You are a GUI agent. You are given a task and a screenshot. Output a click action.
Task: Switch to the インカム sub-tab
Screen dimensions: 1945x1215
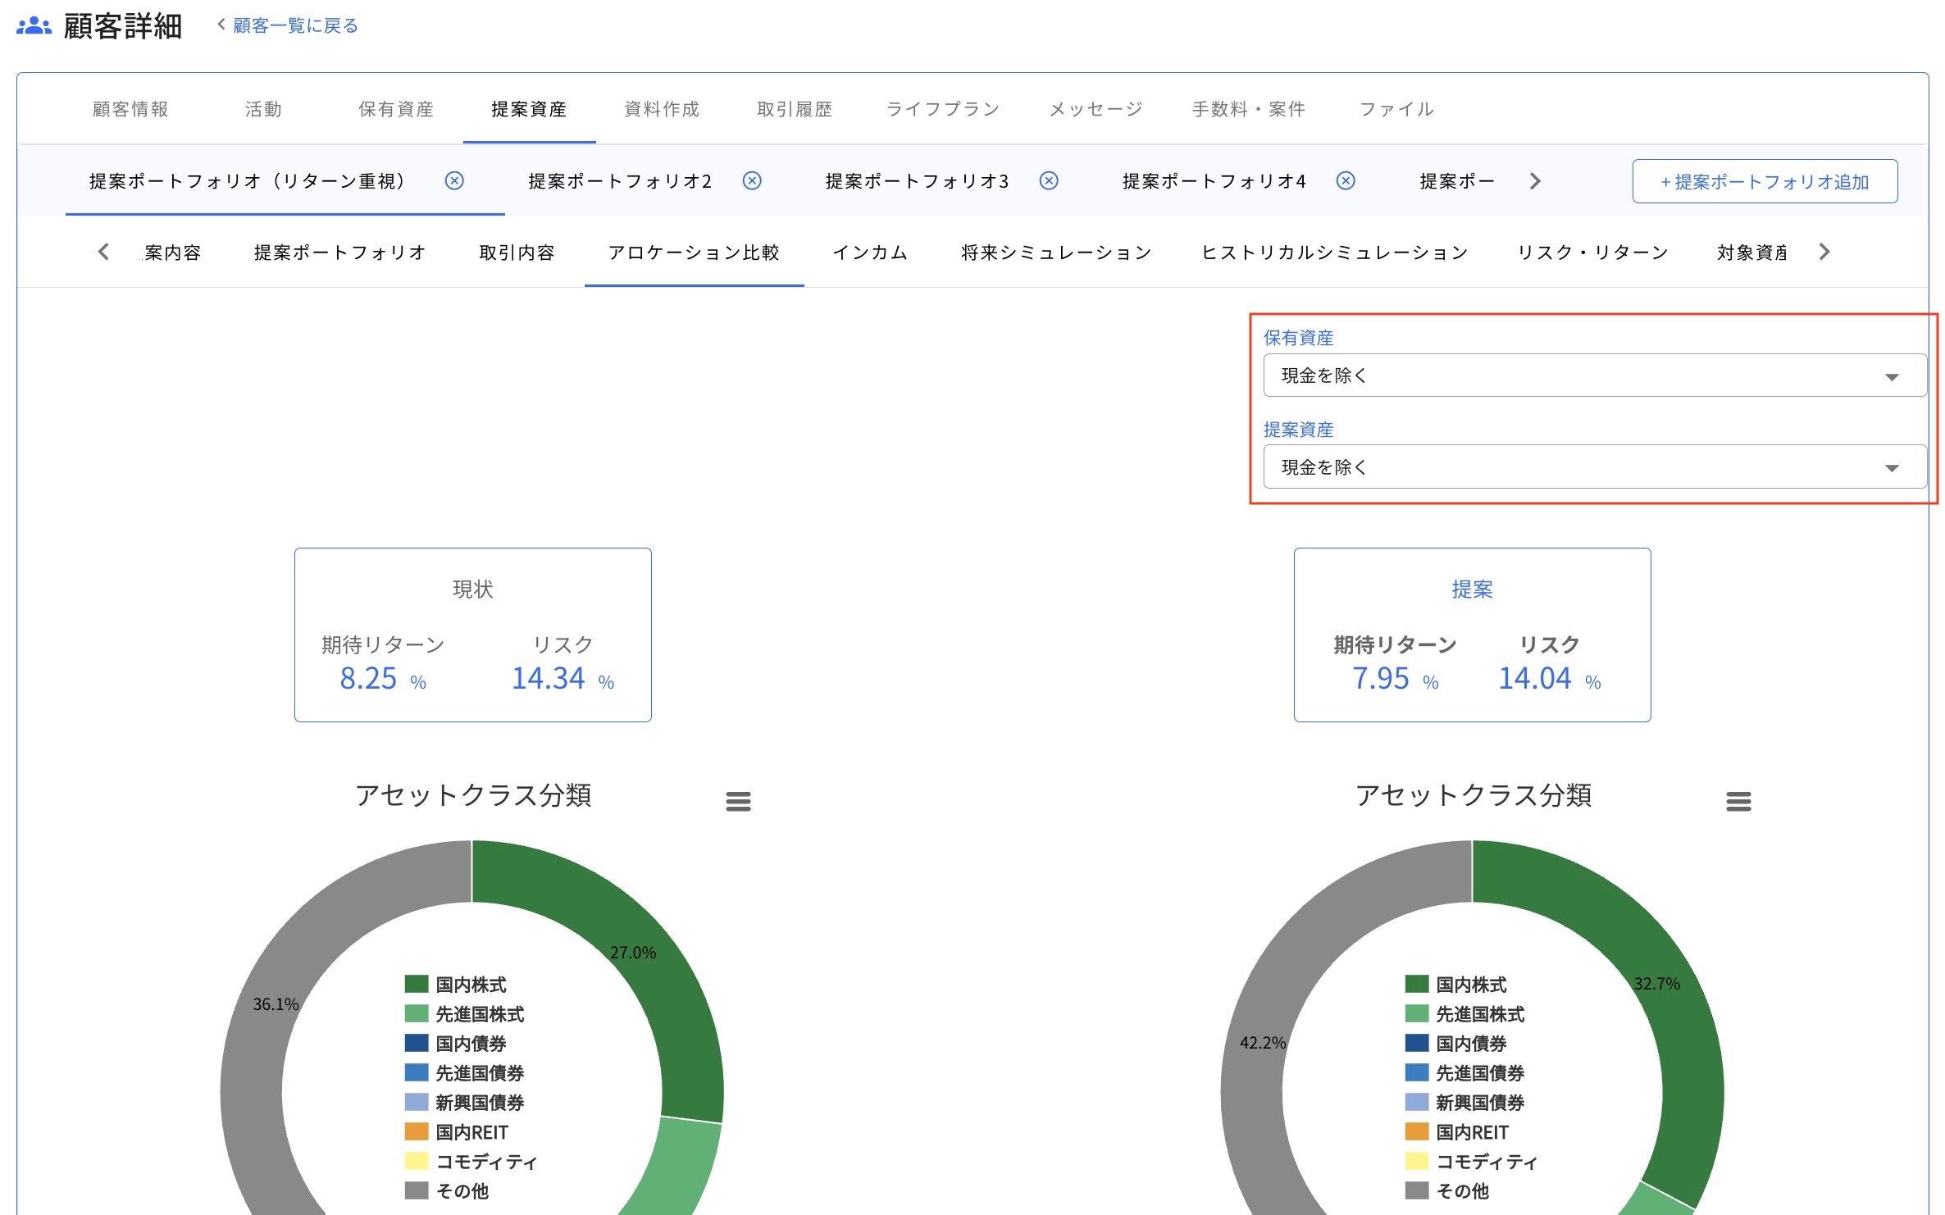(871, 253)
